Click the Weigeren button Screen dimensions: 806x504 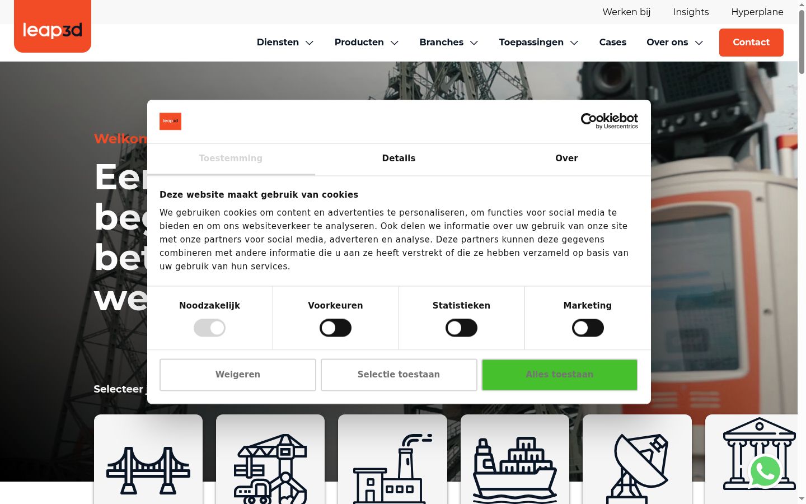click(x=238, y=375)
